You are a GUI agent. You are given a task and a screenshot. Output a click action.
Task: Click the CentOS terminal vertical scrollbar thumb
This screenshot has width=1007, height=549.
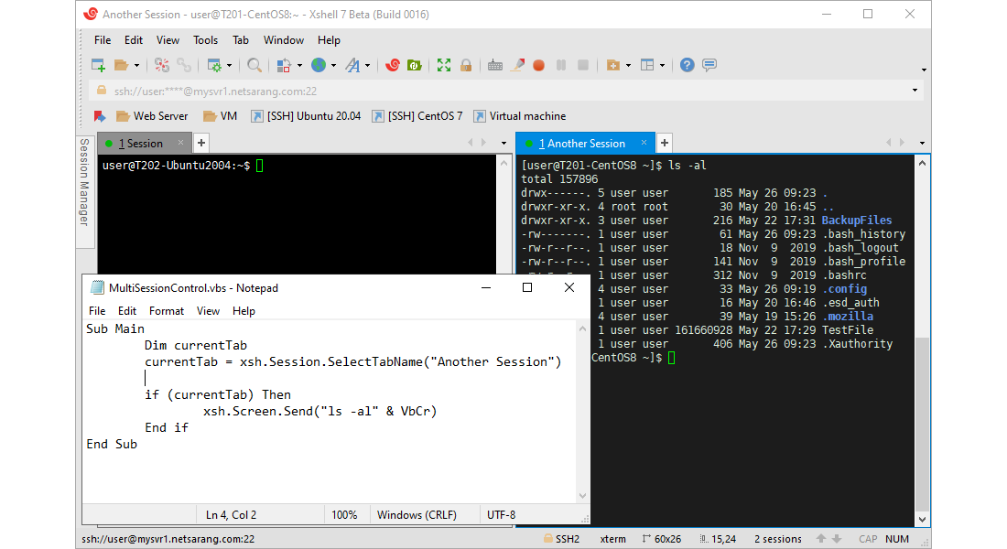point(922,424)
